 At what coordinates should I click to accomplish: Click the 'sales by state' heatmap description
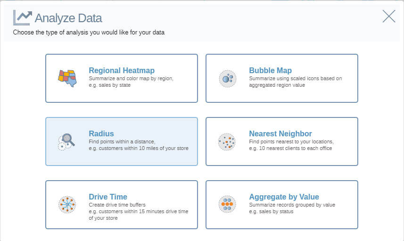131,82
